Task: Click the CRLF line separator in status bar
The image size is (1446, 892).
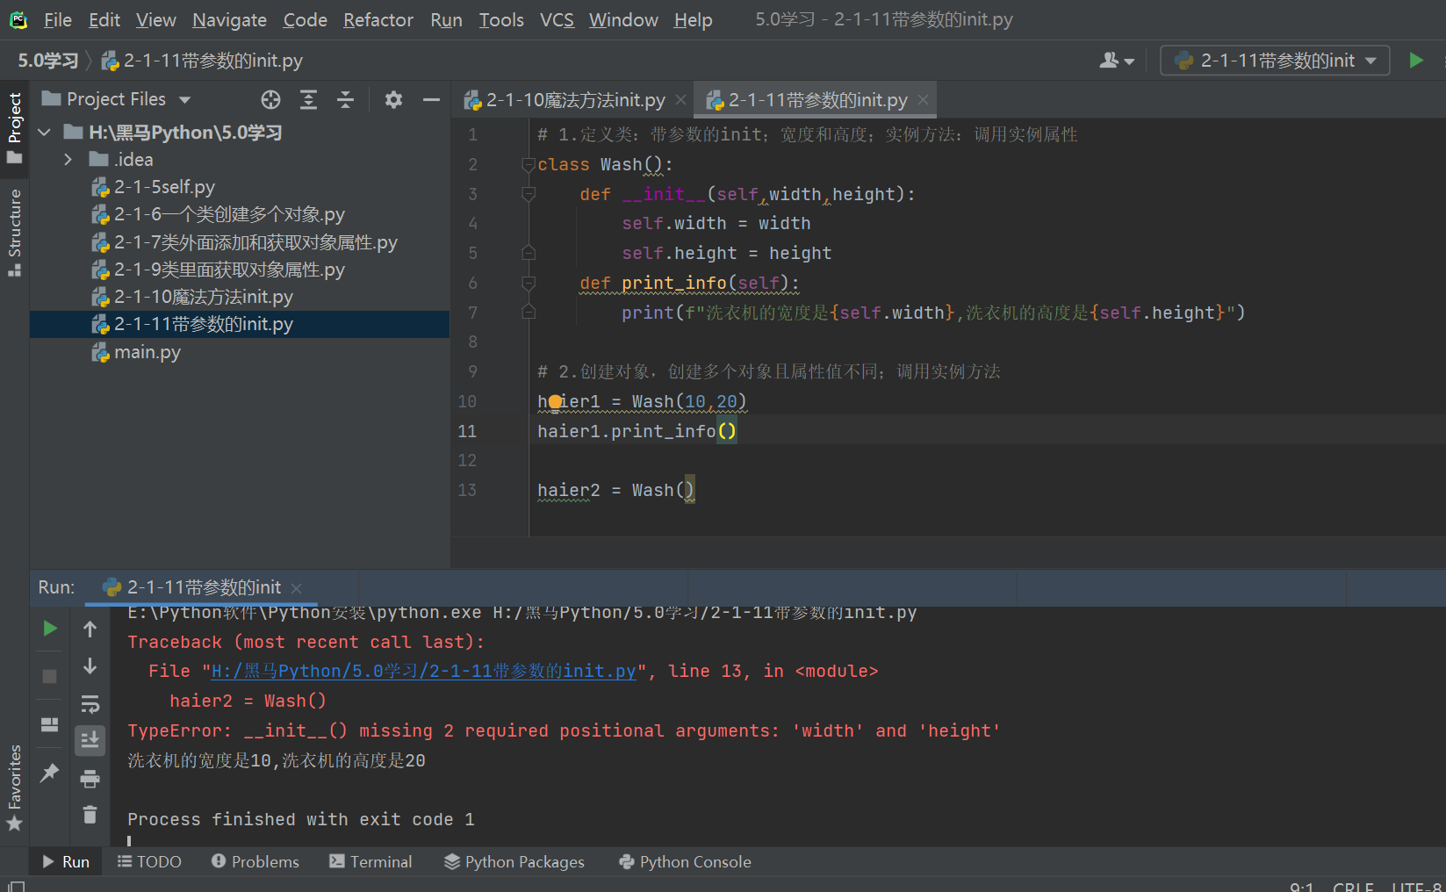Action: 1353,887
